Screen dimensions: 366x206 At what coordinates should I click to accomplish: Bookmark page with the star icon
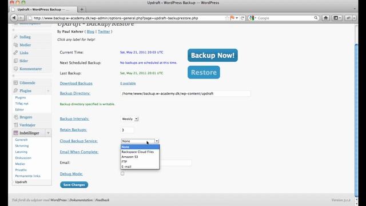pyautogui.click(x=226, y=18)
